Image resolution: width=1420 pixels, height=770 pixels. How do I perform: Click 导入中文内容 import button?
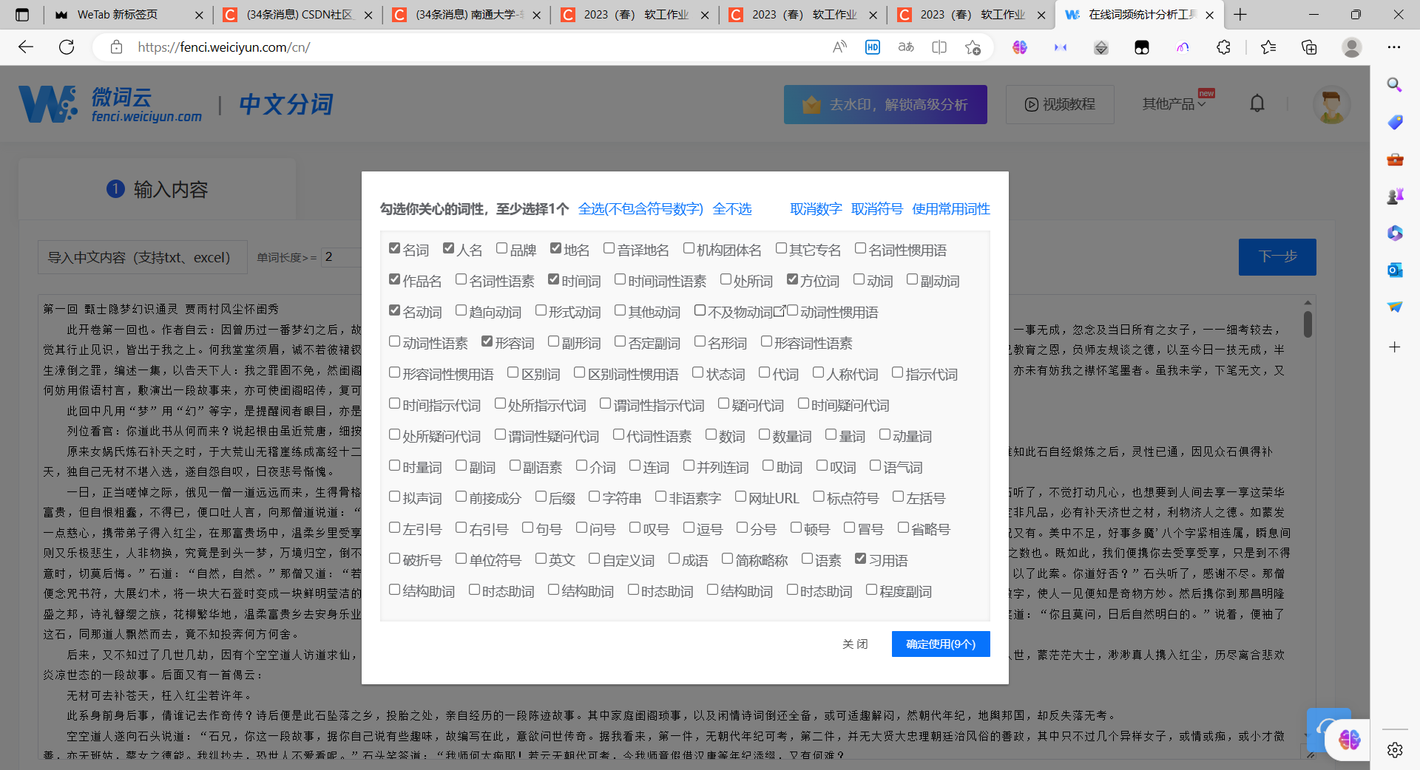tap(142, 257)
